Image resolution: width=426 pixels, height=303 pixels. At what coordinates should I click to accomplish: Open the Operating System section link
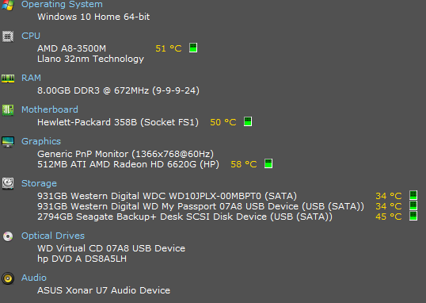62,4
